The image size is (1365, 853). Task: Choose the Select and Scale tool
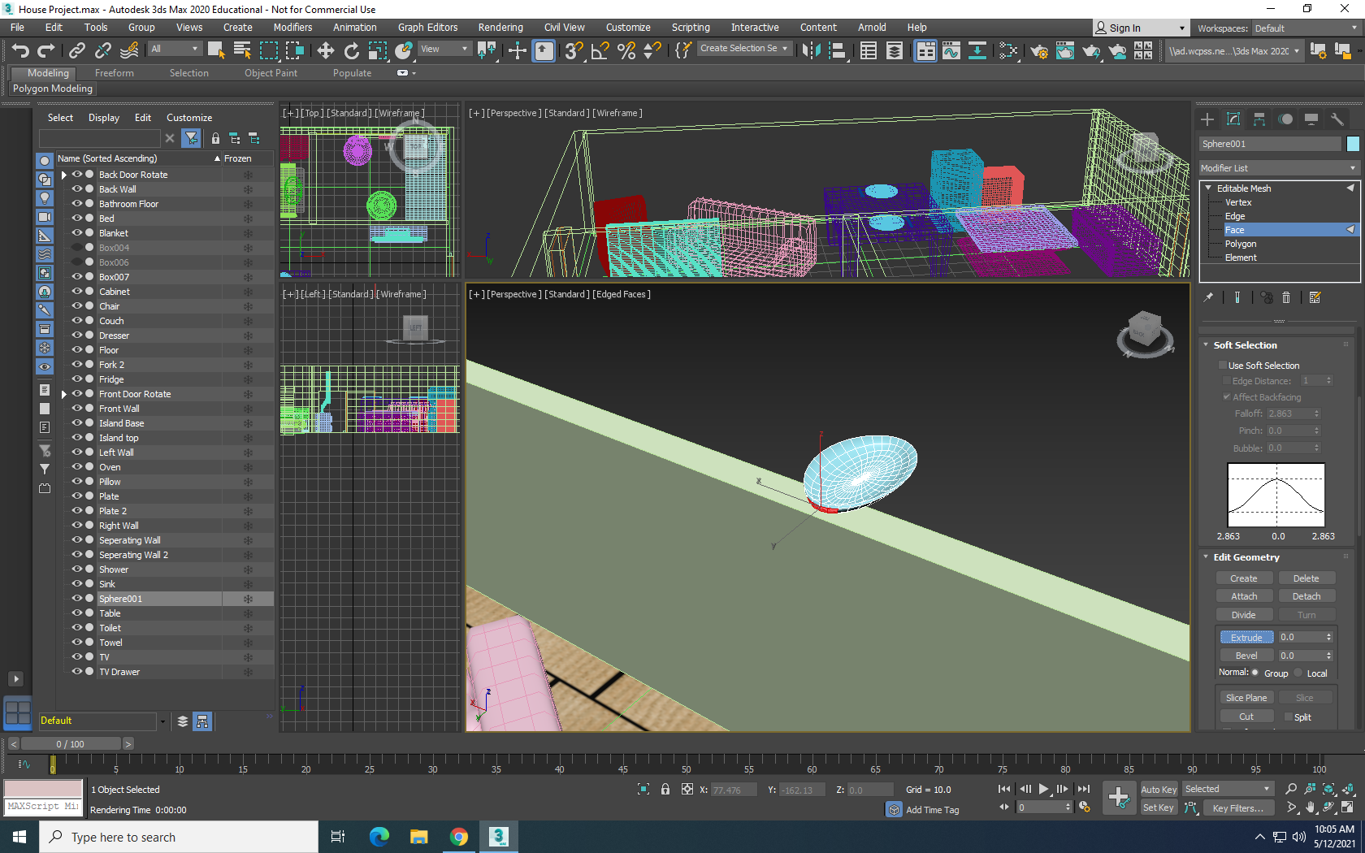(x=378, y=50)
